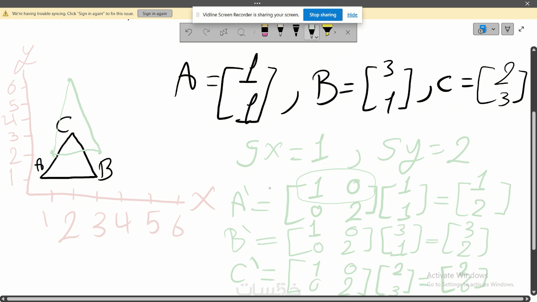The height and width of the screenshot is (302, 537).
Task: Open the selected green pen's options dropdown
Action: [317, 37]
